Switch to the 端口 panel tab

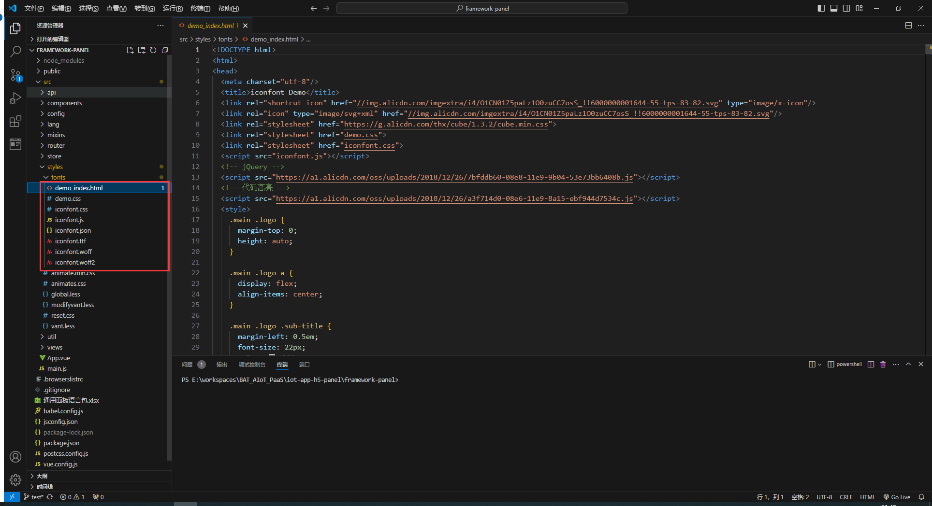pos(304,365)
